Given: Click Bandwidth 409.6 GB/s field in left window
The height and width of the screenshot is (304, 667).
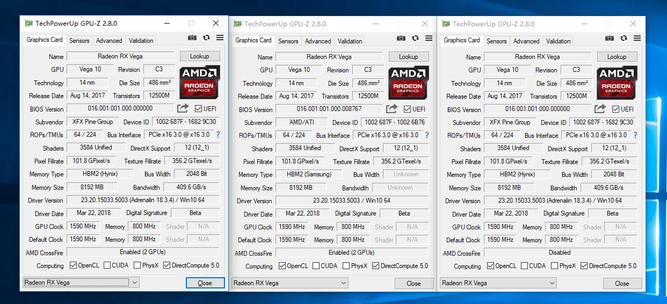Looking at the screenshot, I should [x=192, y=187].
